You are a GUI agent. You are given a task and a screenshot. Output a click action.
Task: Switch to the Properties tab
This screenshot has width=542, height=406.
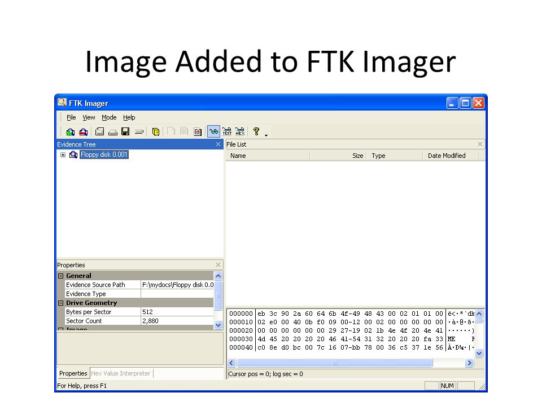73,373
